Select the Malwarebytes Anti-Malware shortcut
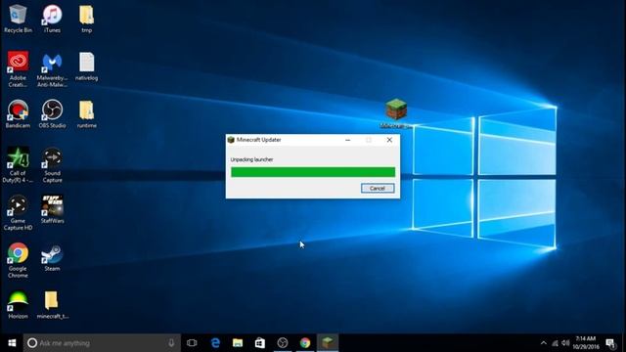 coord(52,68)
